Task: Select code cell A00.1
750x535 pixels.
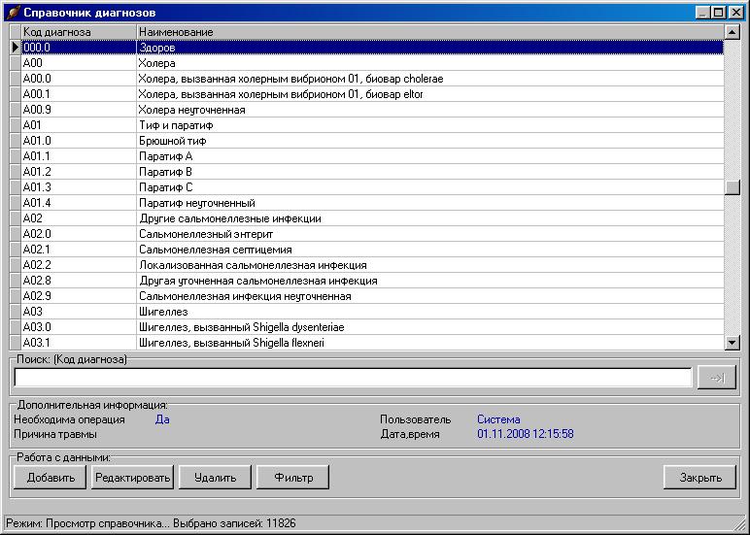Action: 79,94
